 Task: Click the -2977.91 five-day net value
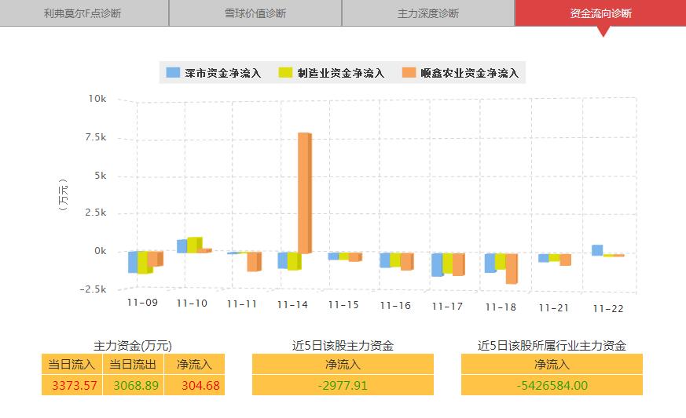coord(343,385)
